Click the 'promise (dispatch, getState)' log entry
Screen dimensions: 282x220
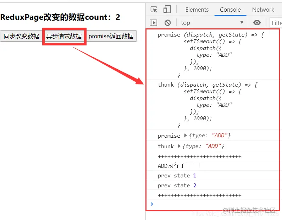(x=213, y=55)
